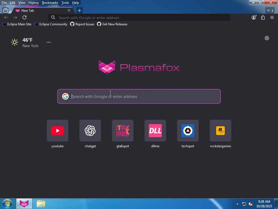The width and height of the screenshot is (278, 209).
Task: Click the sunny weather icon
Action: click(x=15, y=42)
